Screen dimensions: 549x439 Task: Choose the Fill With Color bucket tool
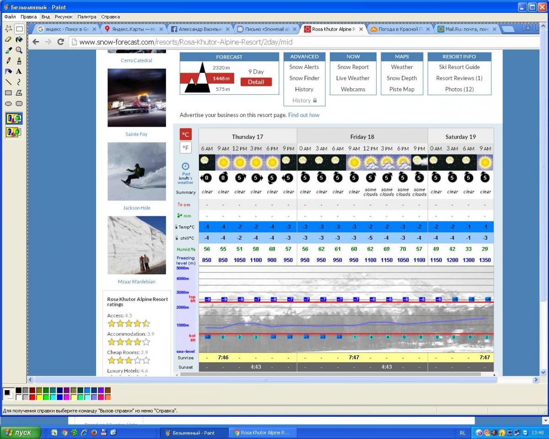[19, 39]
